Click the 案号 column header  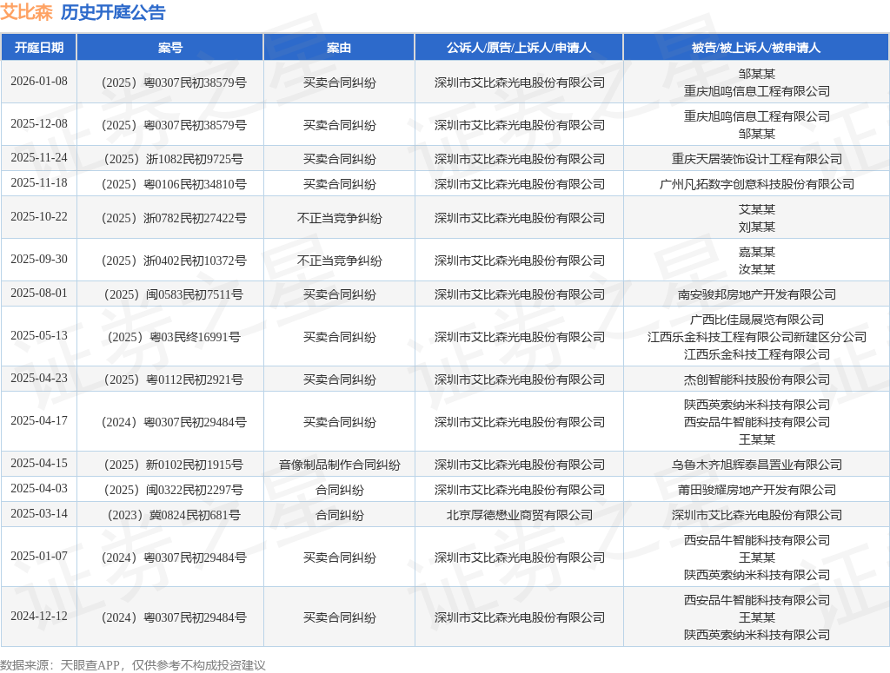tap(170, 48)
